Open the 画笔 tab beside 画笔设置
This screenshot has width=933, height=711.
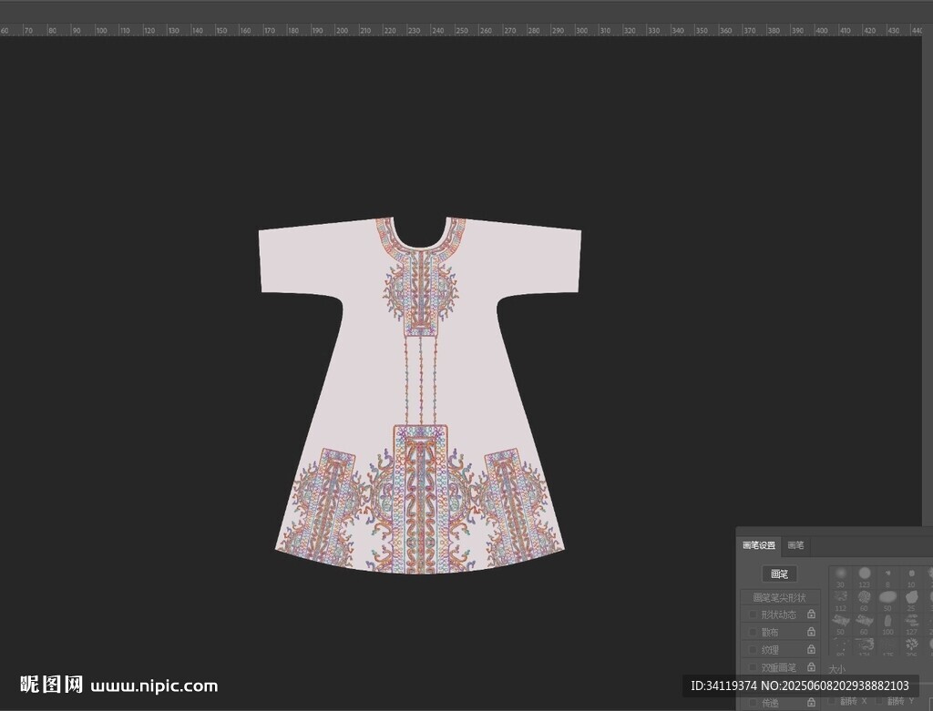[x=795, y=545]
